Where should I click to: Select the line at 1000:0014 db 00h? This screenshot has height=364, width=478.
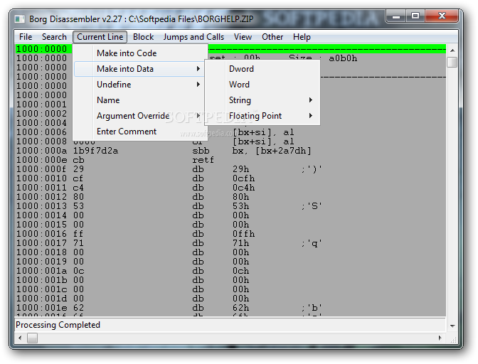coord(230,215)
